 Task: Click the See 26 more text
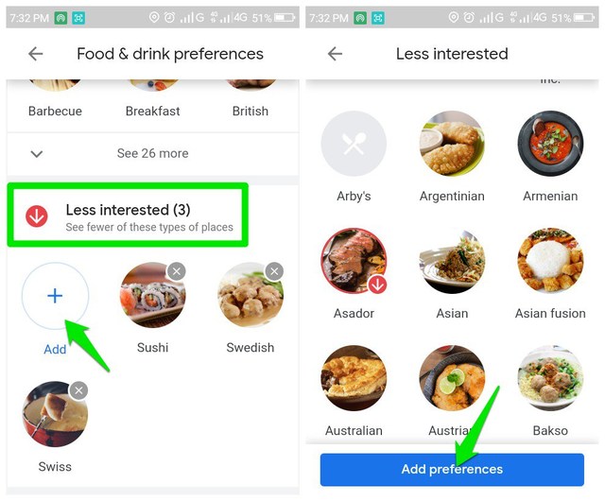pos(153,153)
